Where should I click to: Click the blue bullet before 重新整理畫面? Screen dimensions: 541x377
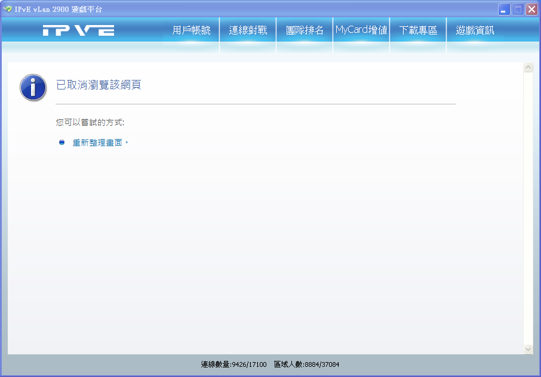pos(62,143)
